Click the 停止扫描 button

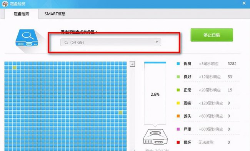coord(212,35)
